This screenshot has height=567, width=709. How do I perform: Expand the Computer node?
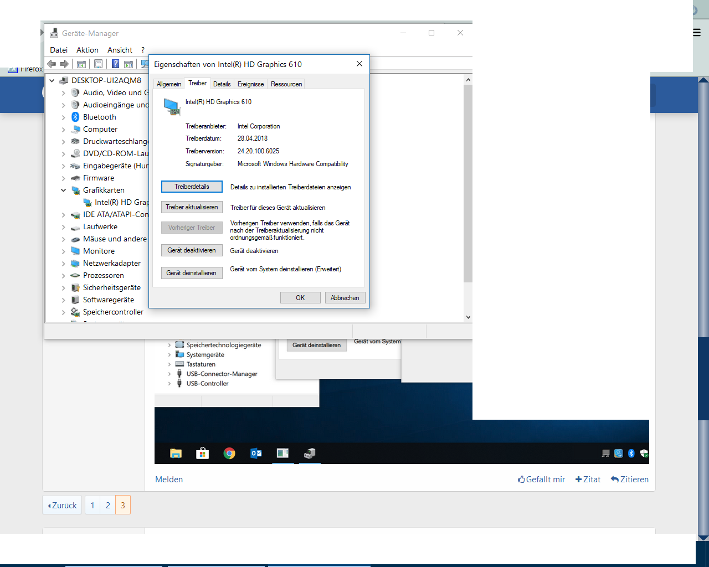click(x=64, y=130)
